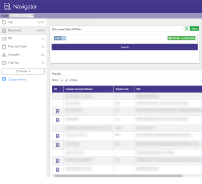Click the Title column header
This screenshot has width=202, height=184.
pos(168,89)
